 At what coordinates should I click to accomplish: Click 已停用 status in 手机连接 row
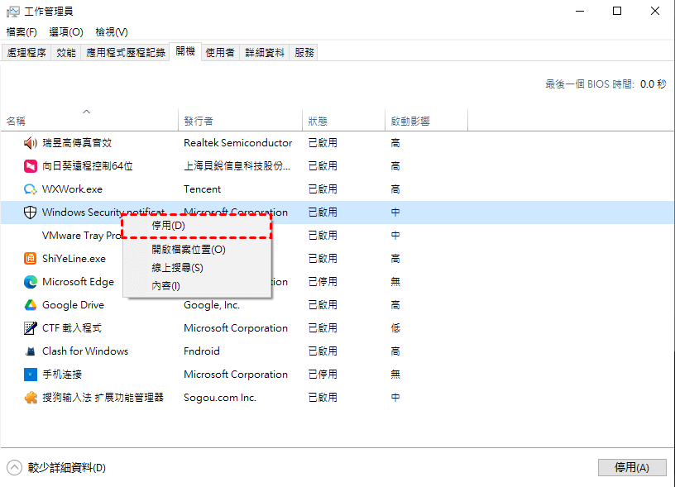[x=323, y=375]
